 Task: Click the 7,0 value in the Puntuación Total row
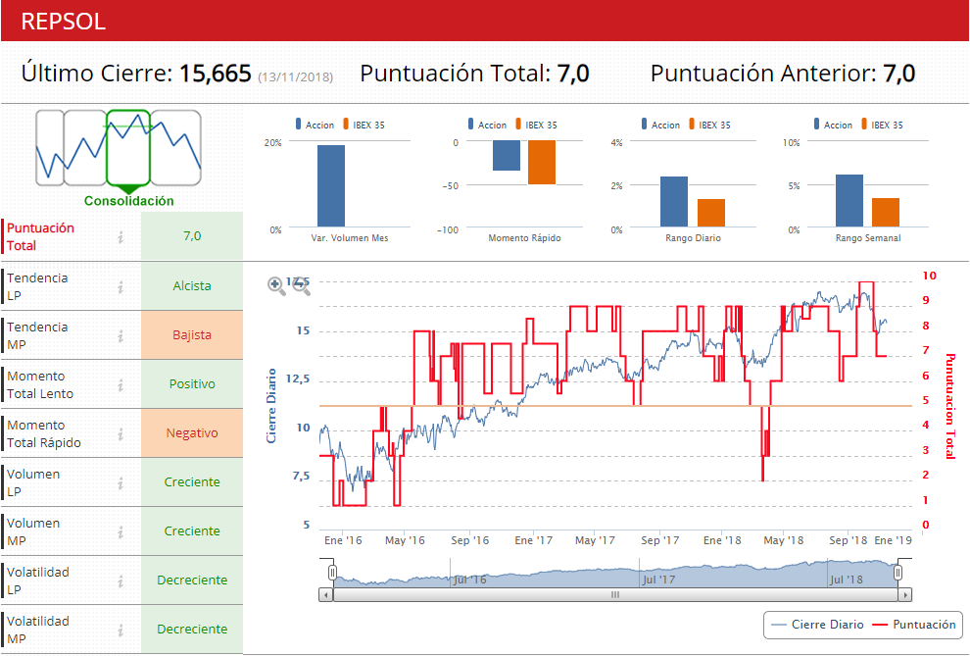click(192, 235)
